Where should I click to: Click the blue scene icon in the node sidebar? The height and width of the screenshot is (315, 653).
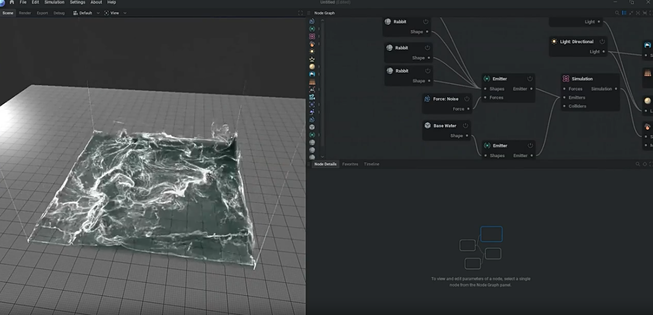(312, 74)
